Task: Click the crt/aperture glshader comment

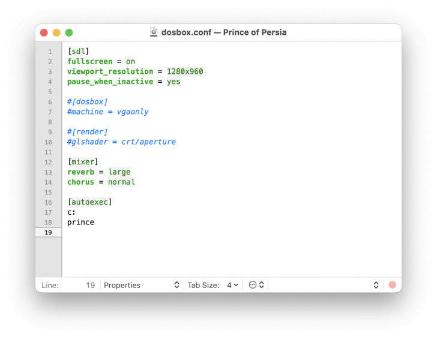Action: 148,142
